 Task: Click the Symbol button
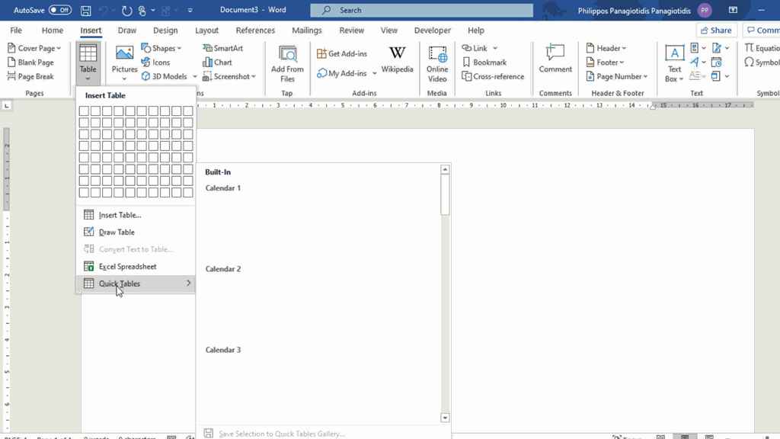click(762, 62)
